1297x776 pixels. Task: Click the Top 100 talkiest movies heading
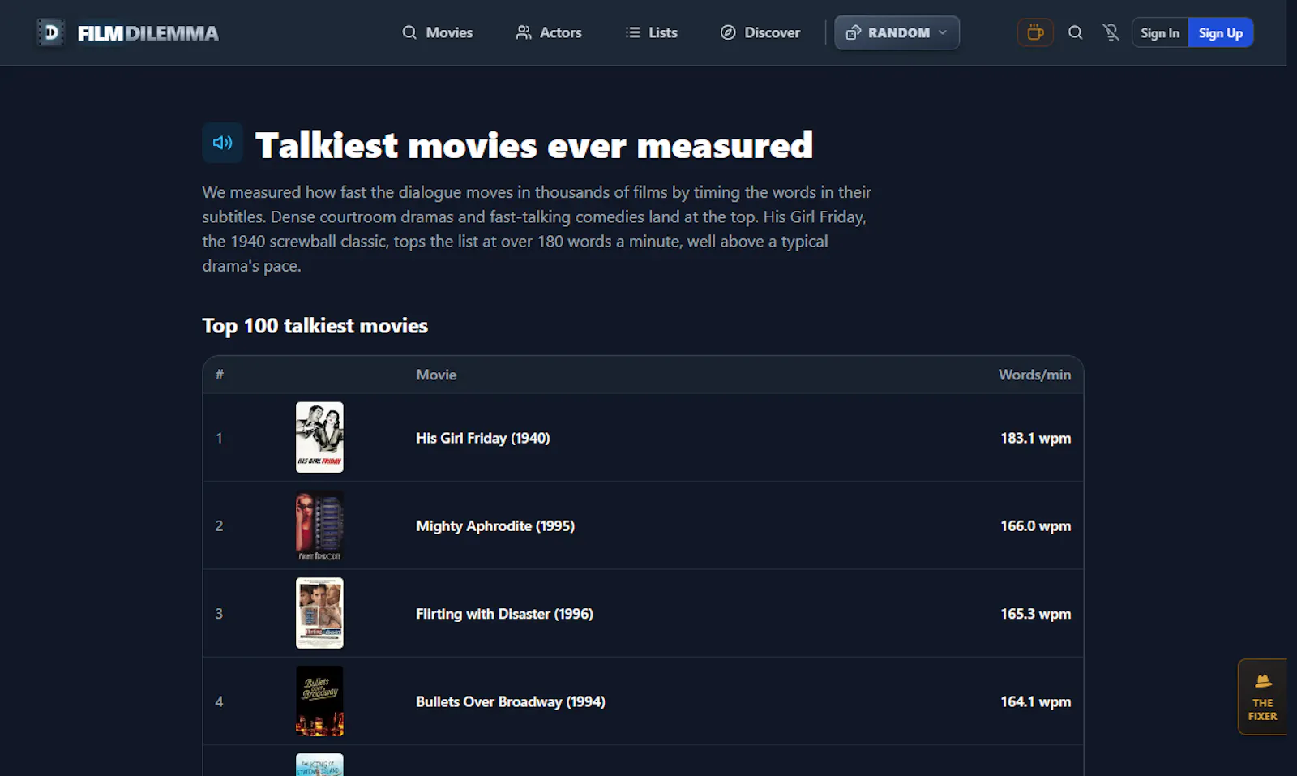tap(315, 326)
